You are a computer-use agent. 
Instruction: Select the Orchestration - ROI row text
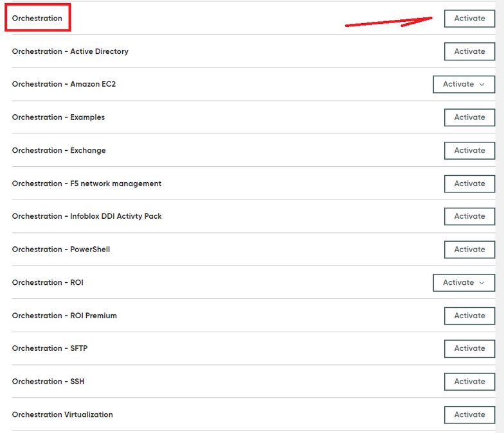click(x=48, y=282)
